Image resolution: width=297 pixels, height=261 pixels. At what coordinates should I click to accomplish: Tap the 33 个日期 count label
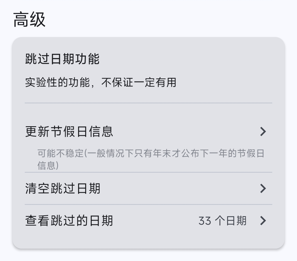[x=222, y=221]
